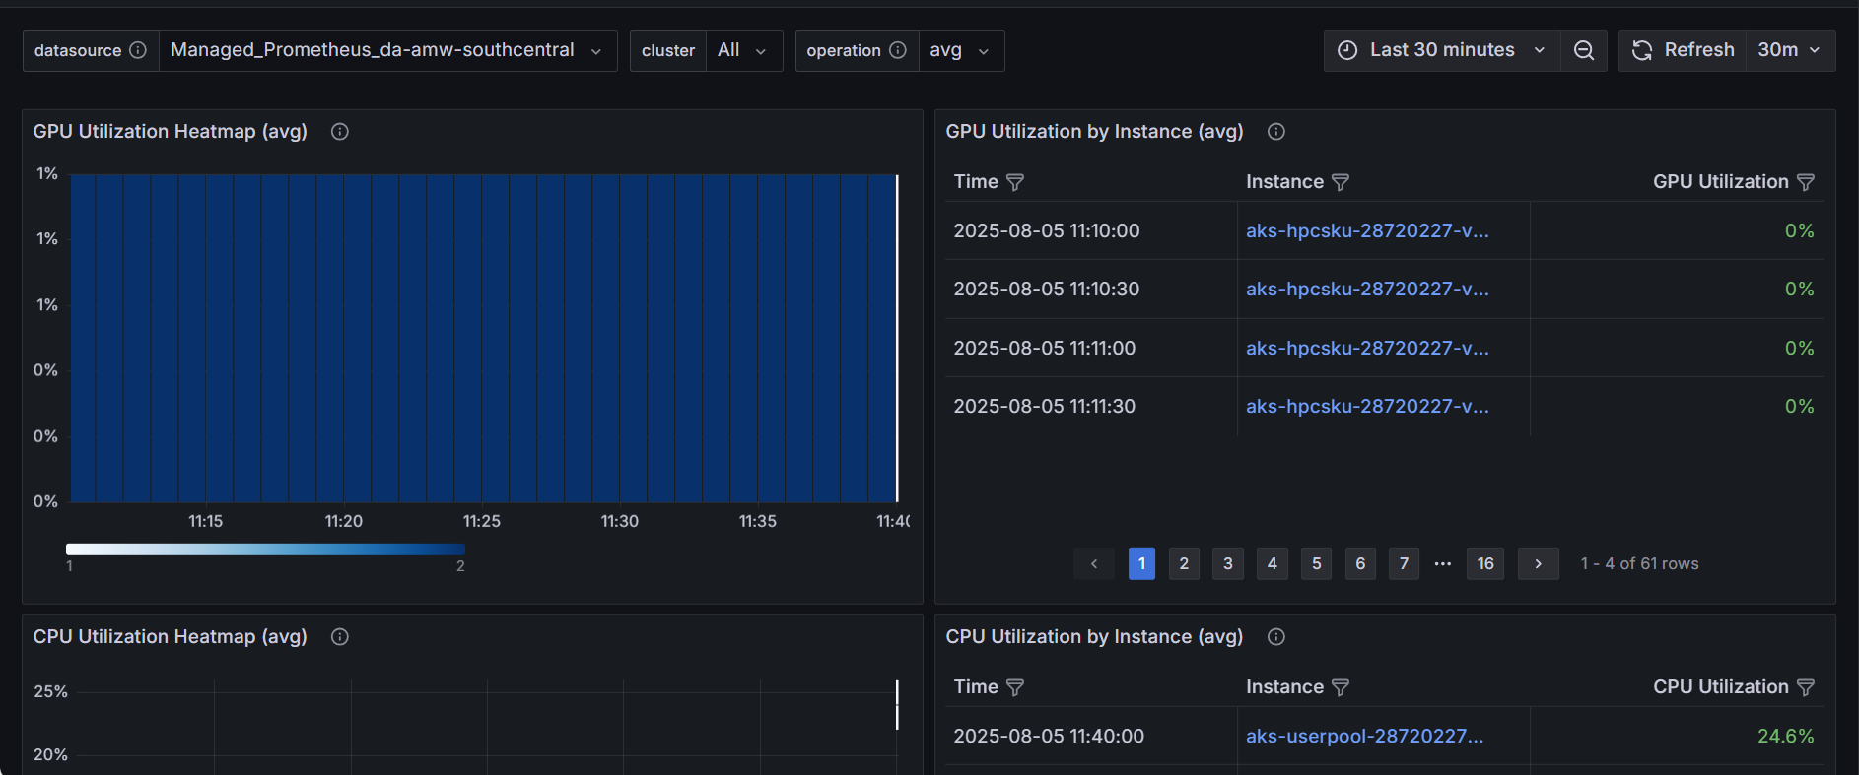Open the cluster All dropdown

coord(742,50)
